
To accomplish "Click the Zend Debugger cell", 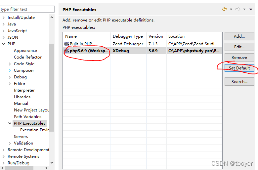I will click(x=128, y=44).
